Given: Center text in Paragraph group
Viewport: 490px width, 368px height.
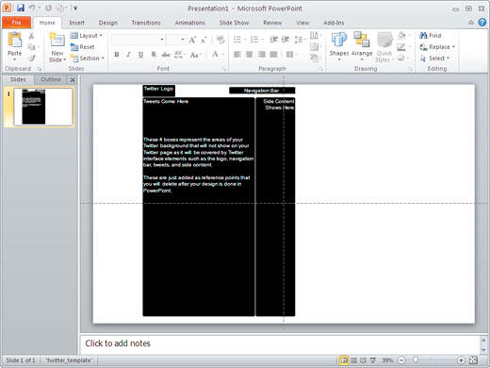Looking at the screenshot, I should coord(250,55).
